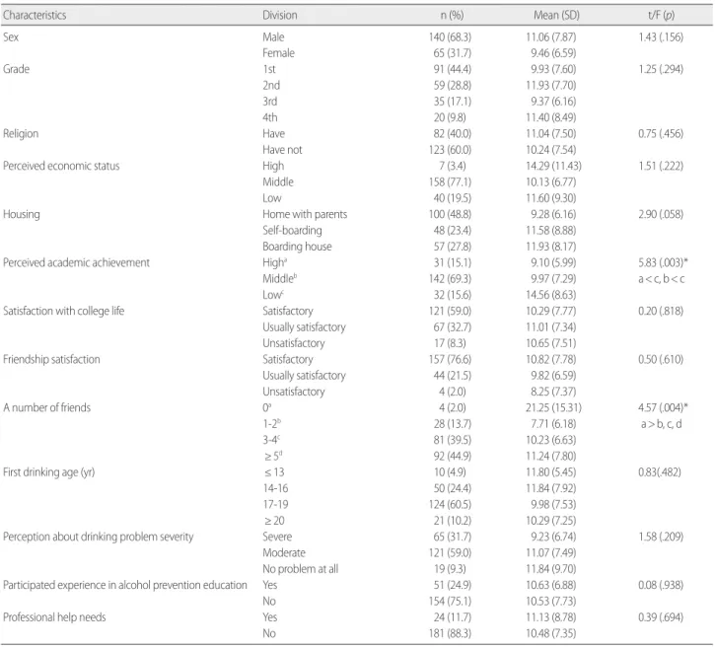Click the 'Division' column header
Image resolution: width=715 pixels, height=648 pixels.
point(279,16)
